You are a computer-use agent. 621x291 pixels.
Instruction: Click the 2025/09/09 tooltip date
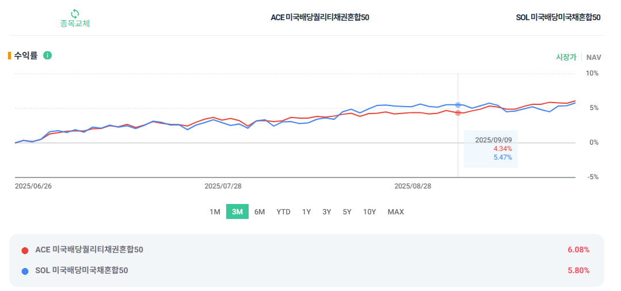pyautogui.click(x=493, y=140)
